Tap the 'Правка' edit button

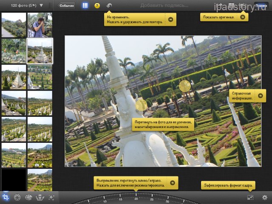(x=261, y=6)
